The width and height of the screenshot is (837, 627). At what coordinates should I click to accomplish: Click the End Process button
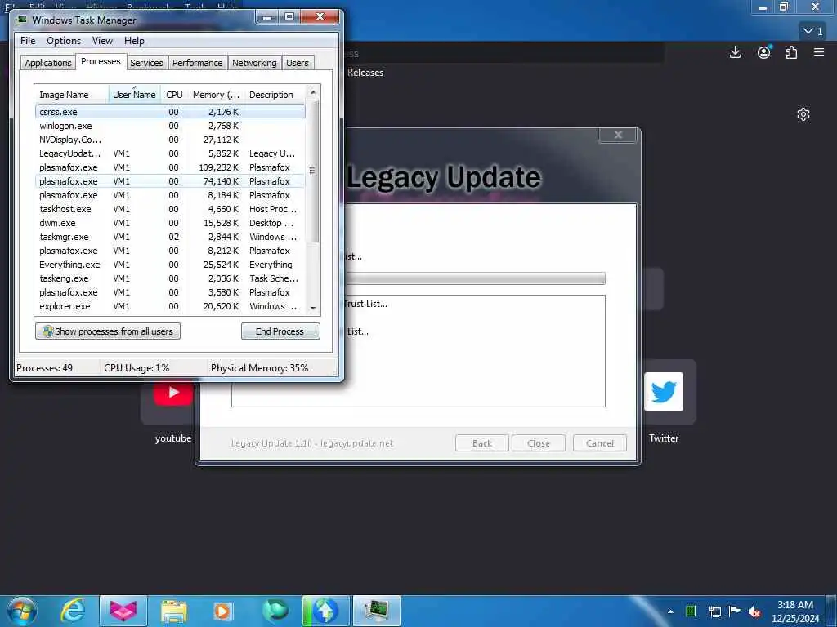click(280, 331)
